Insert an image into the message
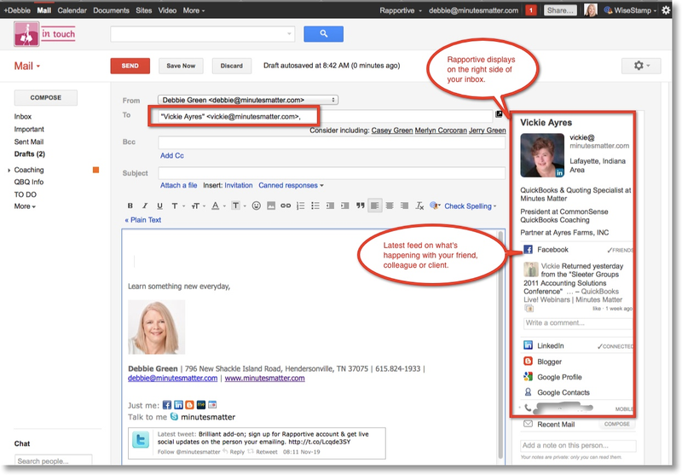Viewport: 682px width, 475px height. [x=271, y=206]
